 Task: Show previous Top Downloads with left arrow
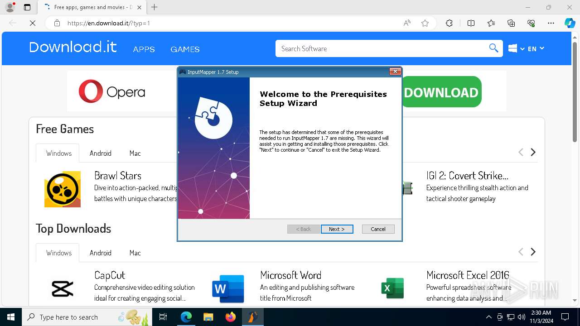click(521, 252)
